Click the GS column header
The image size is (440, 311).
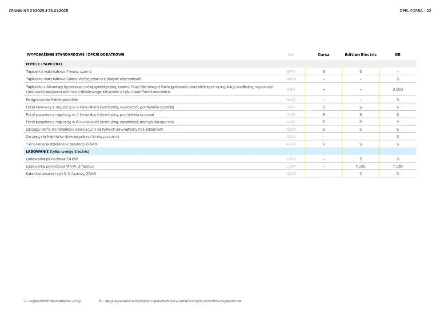[x=397, y=55]
